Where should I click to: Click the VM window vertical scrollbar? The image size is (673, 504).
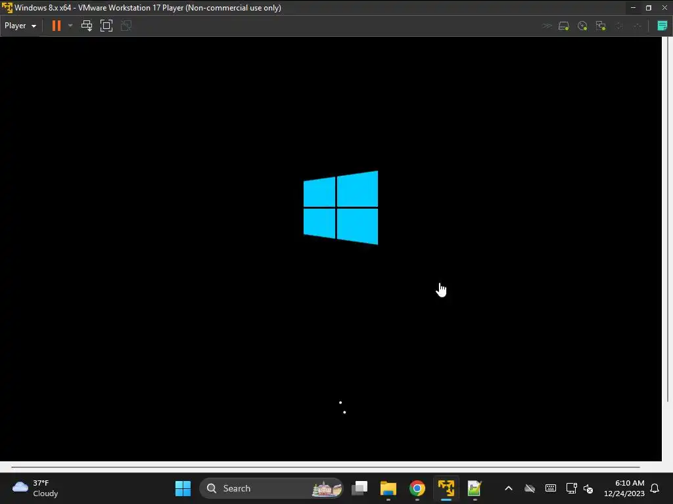(668, 219)
